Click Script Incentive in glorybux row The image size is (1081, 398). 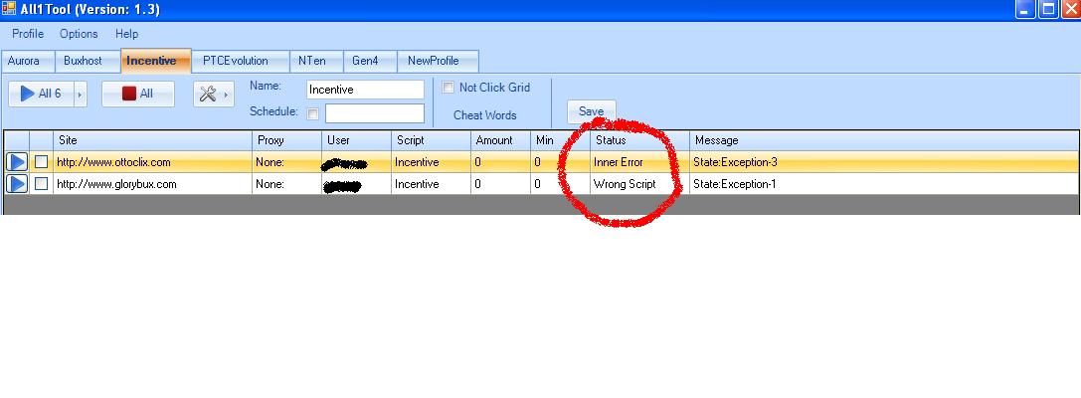tap(431, 184)
